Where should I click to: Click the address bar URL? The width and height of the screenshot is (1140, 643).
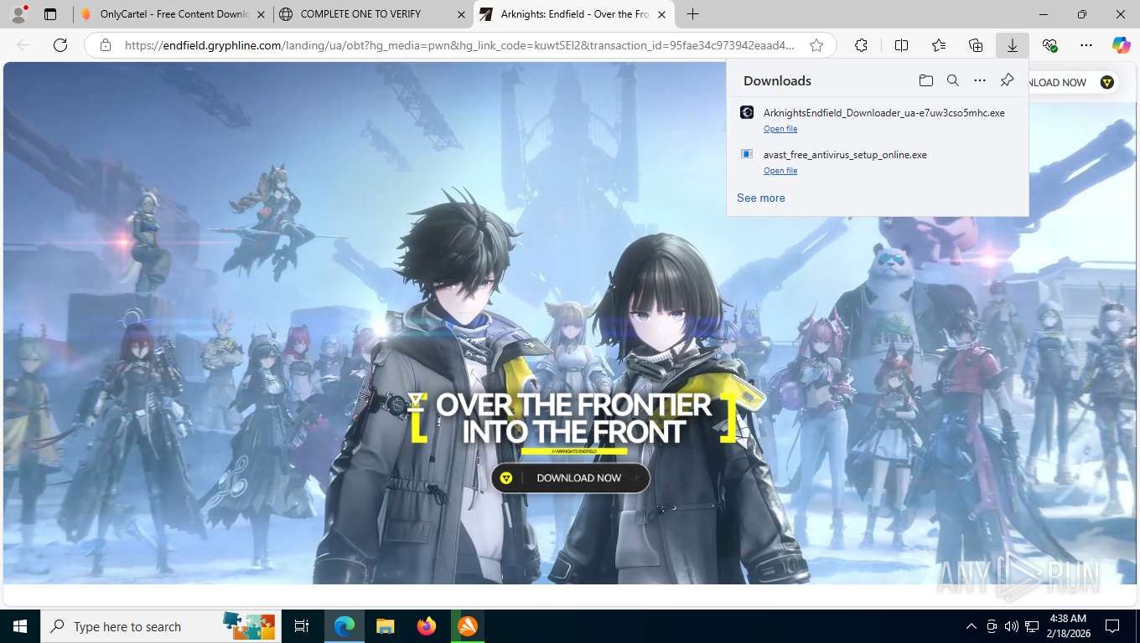coord(459,45)
